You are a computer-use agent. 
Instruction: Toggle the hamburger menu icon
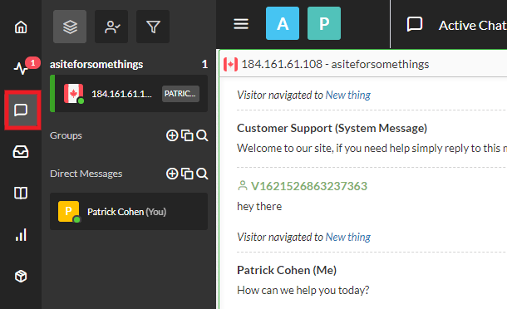[241, 23]
